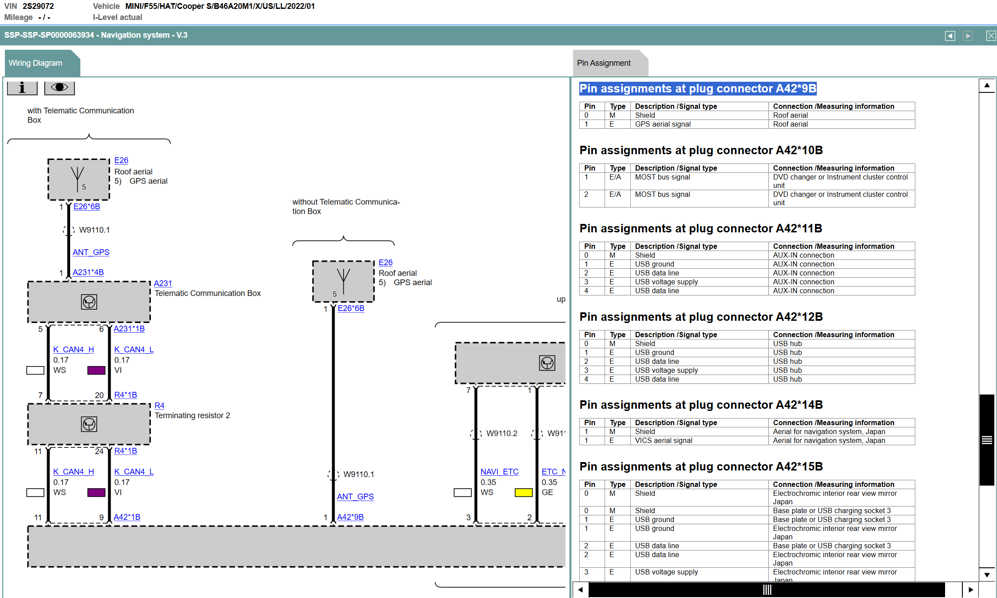The height and width of the screenshot is (598, 997).
Task: Open lower K_CAN4_L signal link
Action: pyautogui.click(x=134, y=472)
